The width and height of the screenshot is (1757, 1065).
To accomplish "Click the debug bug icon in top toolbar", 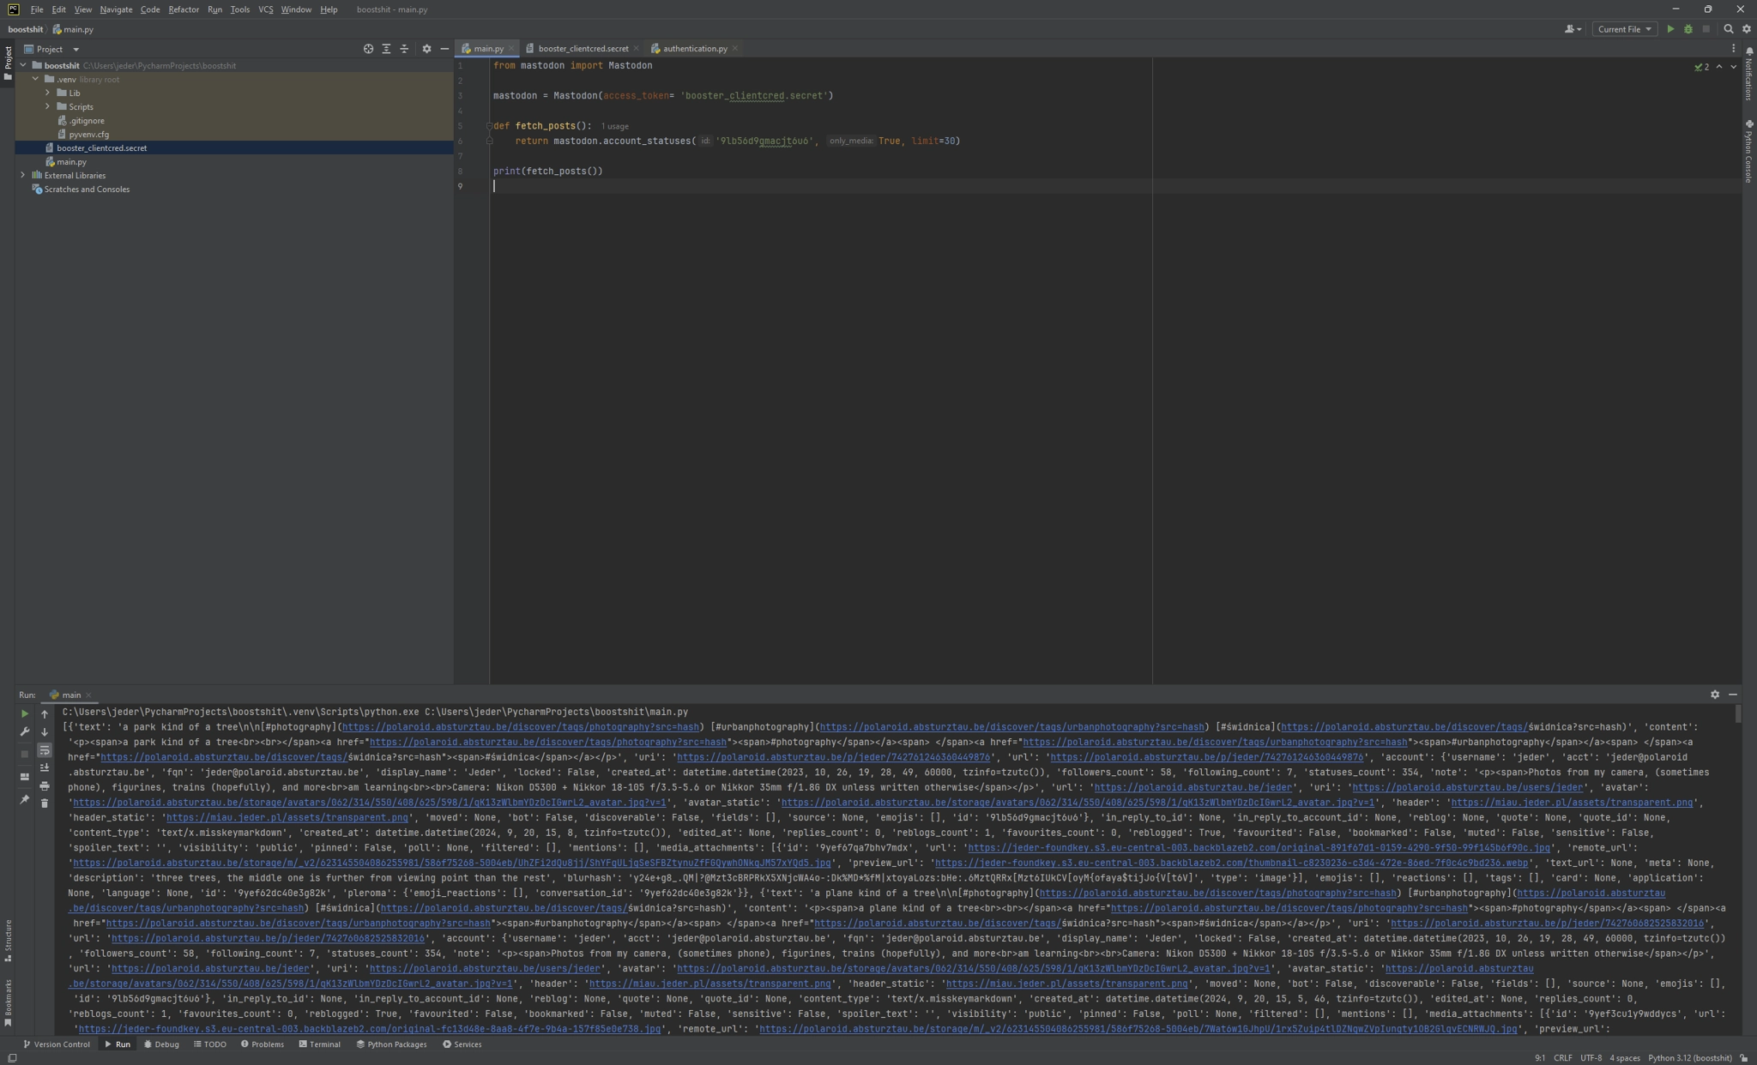I will click(1688, 29).
